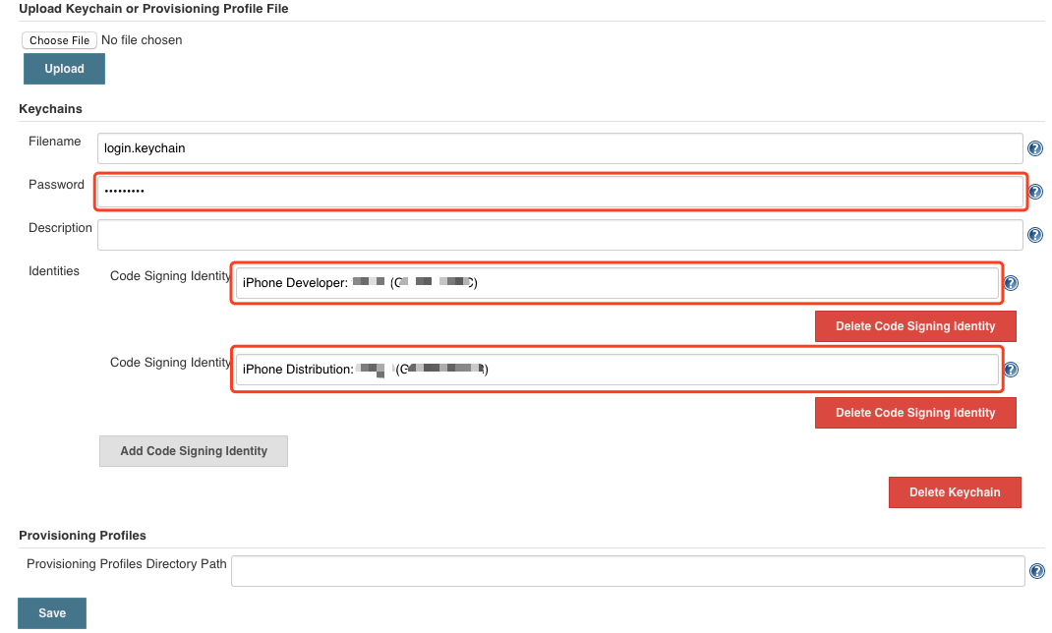
Task: Open help for the Password field
Action: pyautogui.click(x=1035, y=192)
